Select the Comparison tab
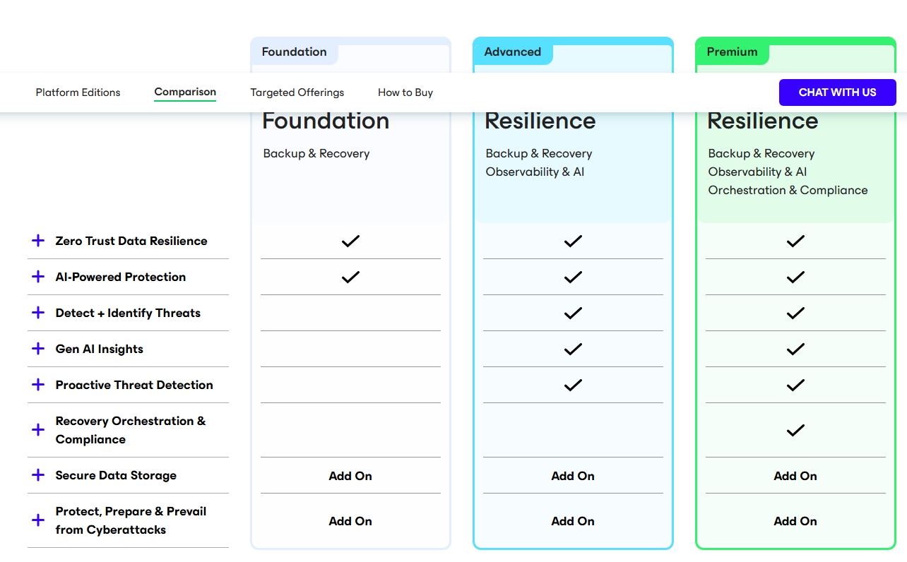The height and width of the screenshot is (562, 907). tap(185, 92)
